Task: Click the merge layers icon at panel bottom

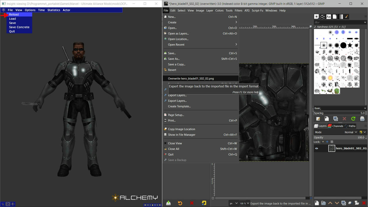Action: pos(350,203)
